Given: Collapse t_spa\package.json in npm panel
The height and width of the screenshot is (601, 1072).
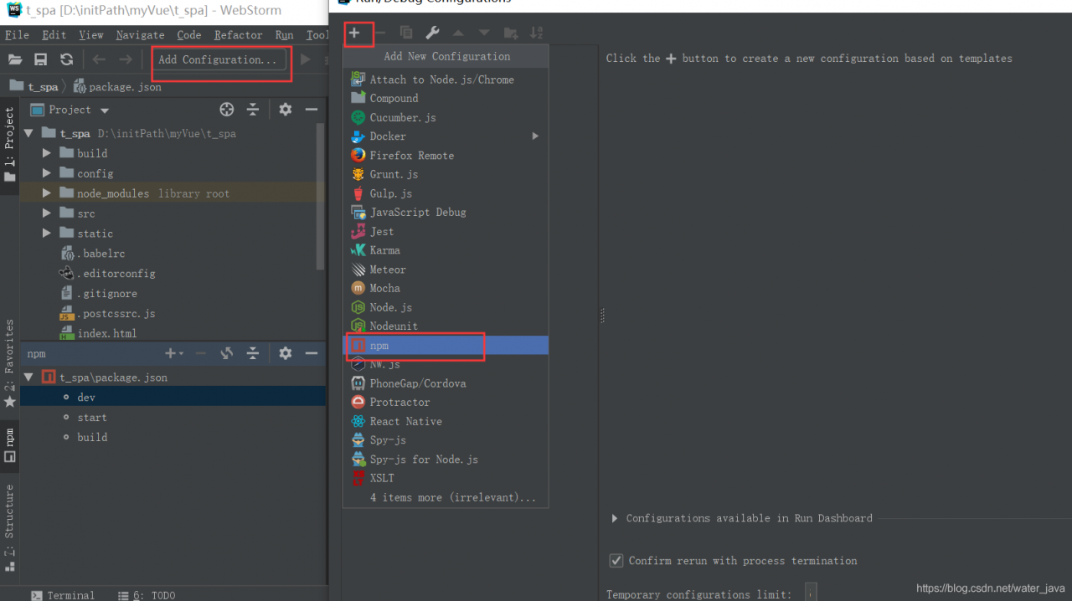Looking at the screenshot, I should click(x=28, y=377).
